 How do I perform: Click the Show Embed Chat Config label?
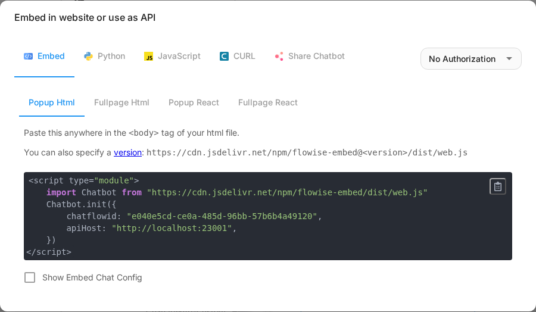point(92,277)
